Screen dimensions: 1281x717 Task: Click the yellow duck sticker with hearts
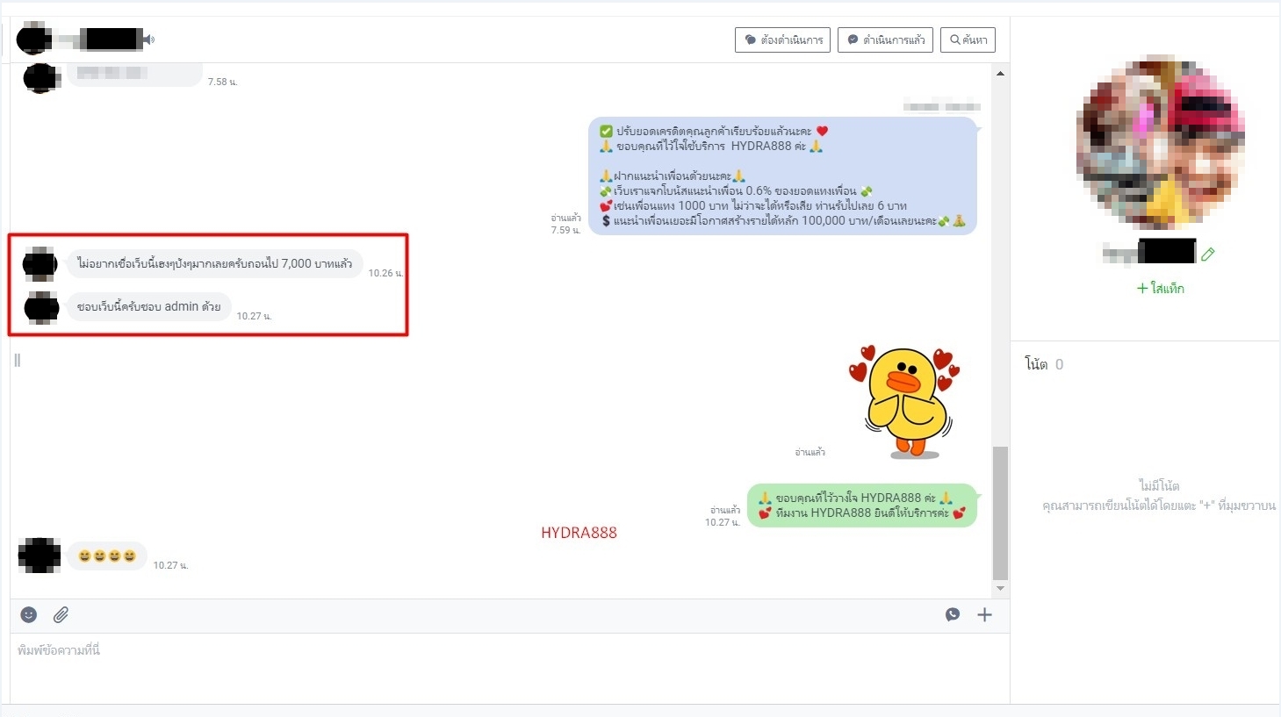tap(905, 401)
